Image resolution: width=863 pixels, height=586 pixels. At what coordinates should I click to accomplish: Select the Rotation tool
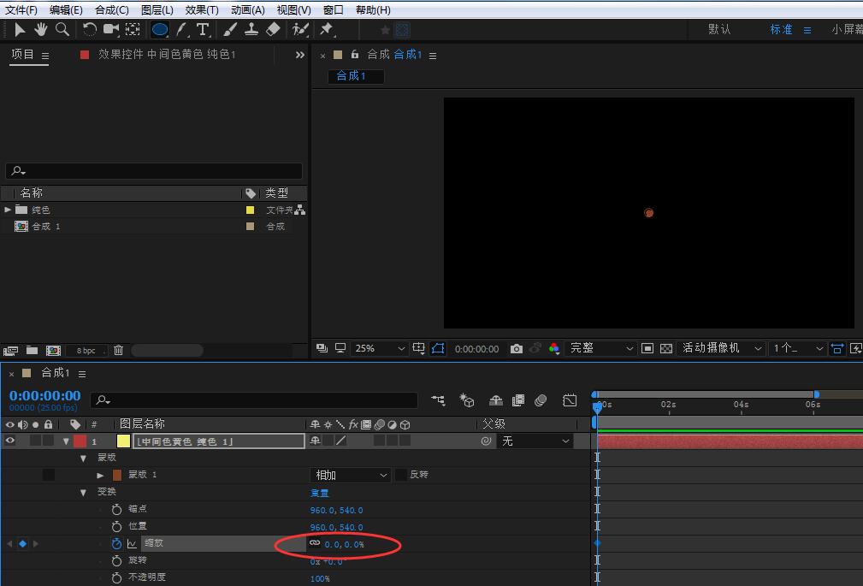[x=89, y=29]
